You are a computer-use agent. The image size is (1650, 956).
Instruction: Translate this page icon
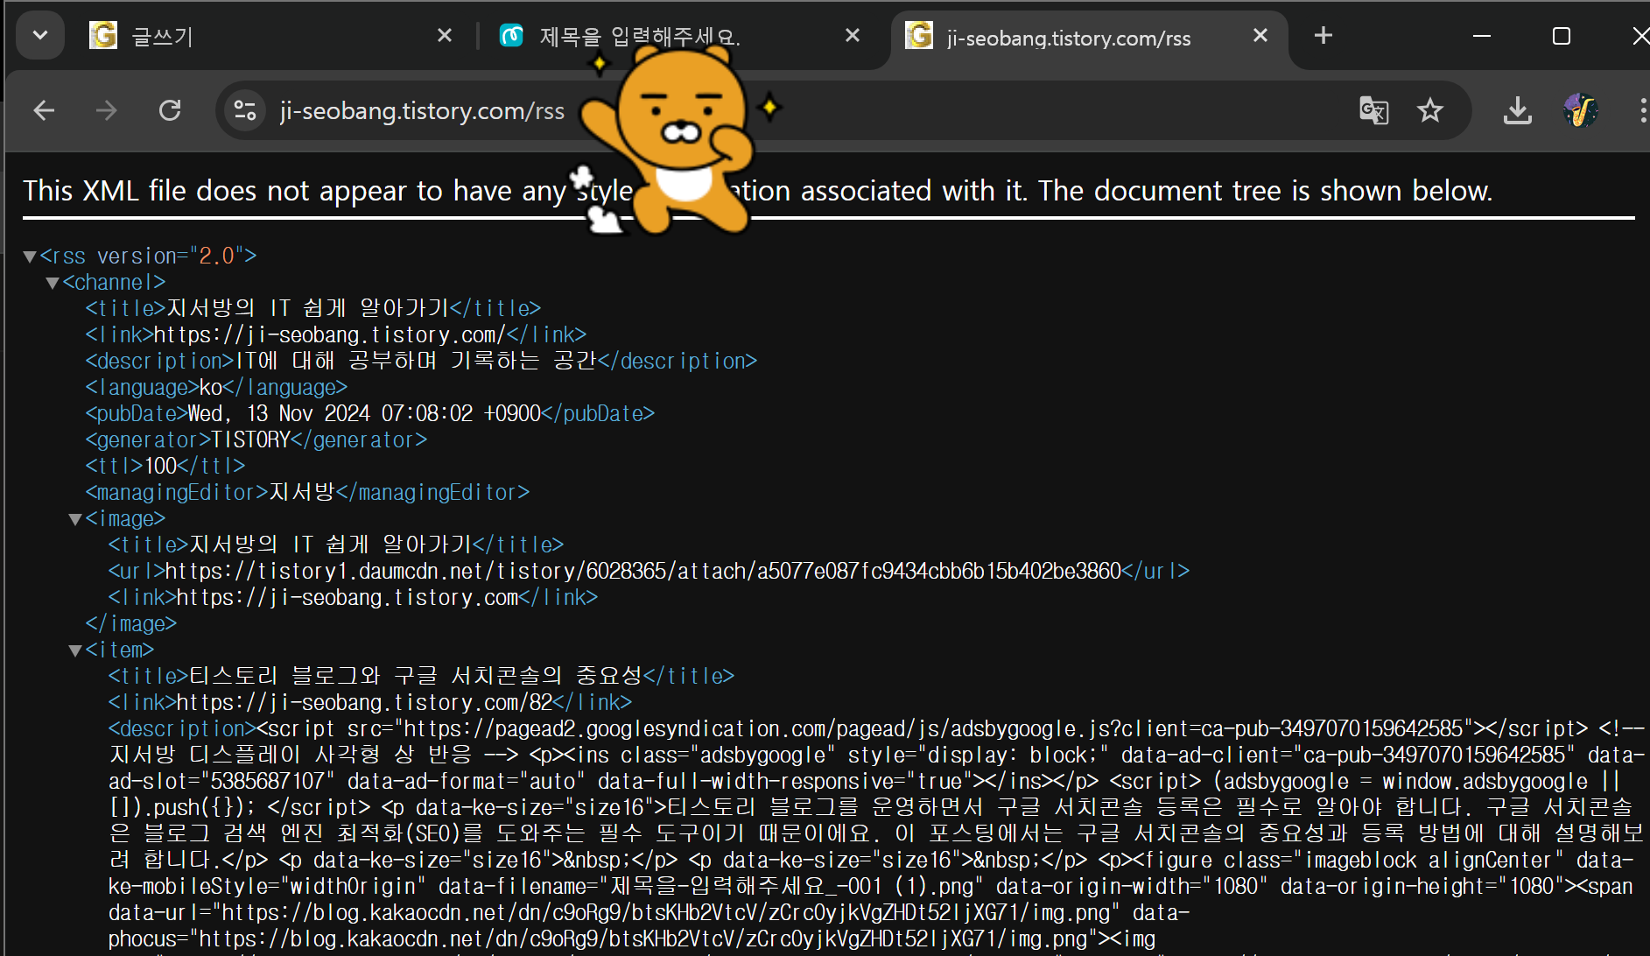coord(1373,110)
